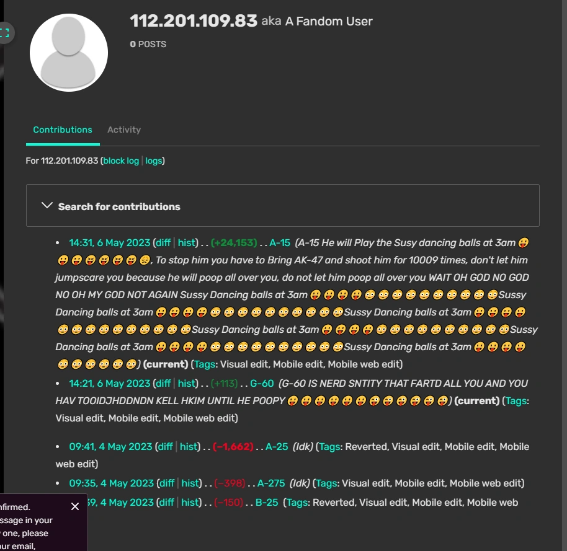Open the B-25 page link
Screen dimensions: 567x551
pos(267,503)
